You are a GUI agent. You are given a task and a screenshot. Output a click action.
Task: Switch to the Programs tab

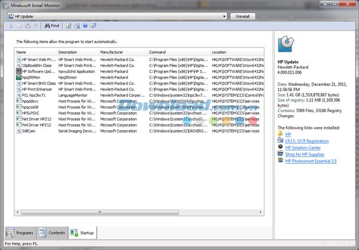pyautogui.click(x=20, y=233)
